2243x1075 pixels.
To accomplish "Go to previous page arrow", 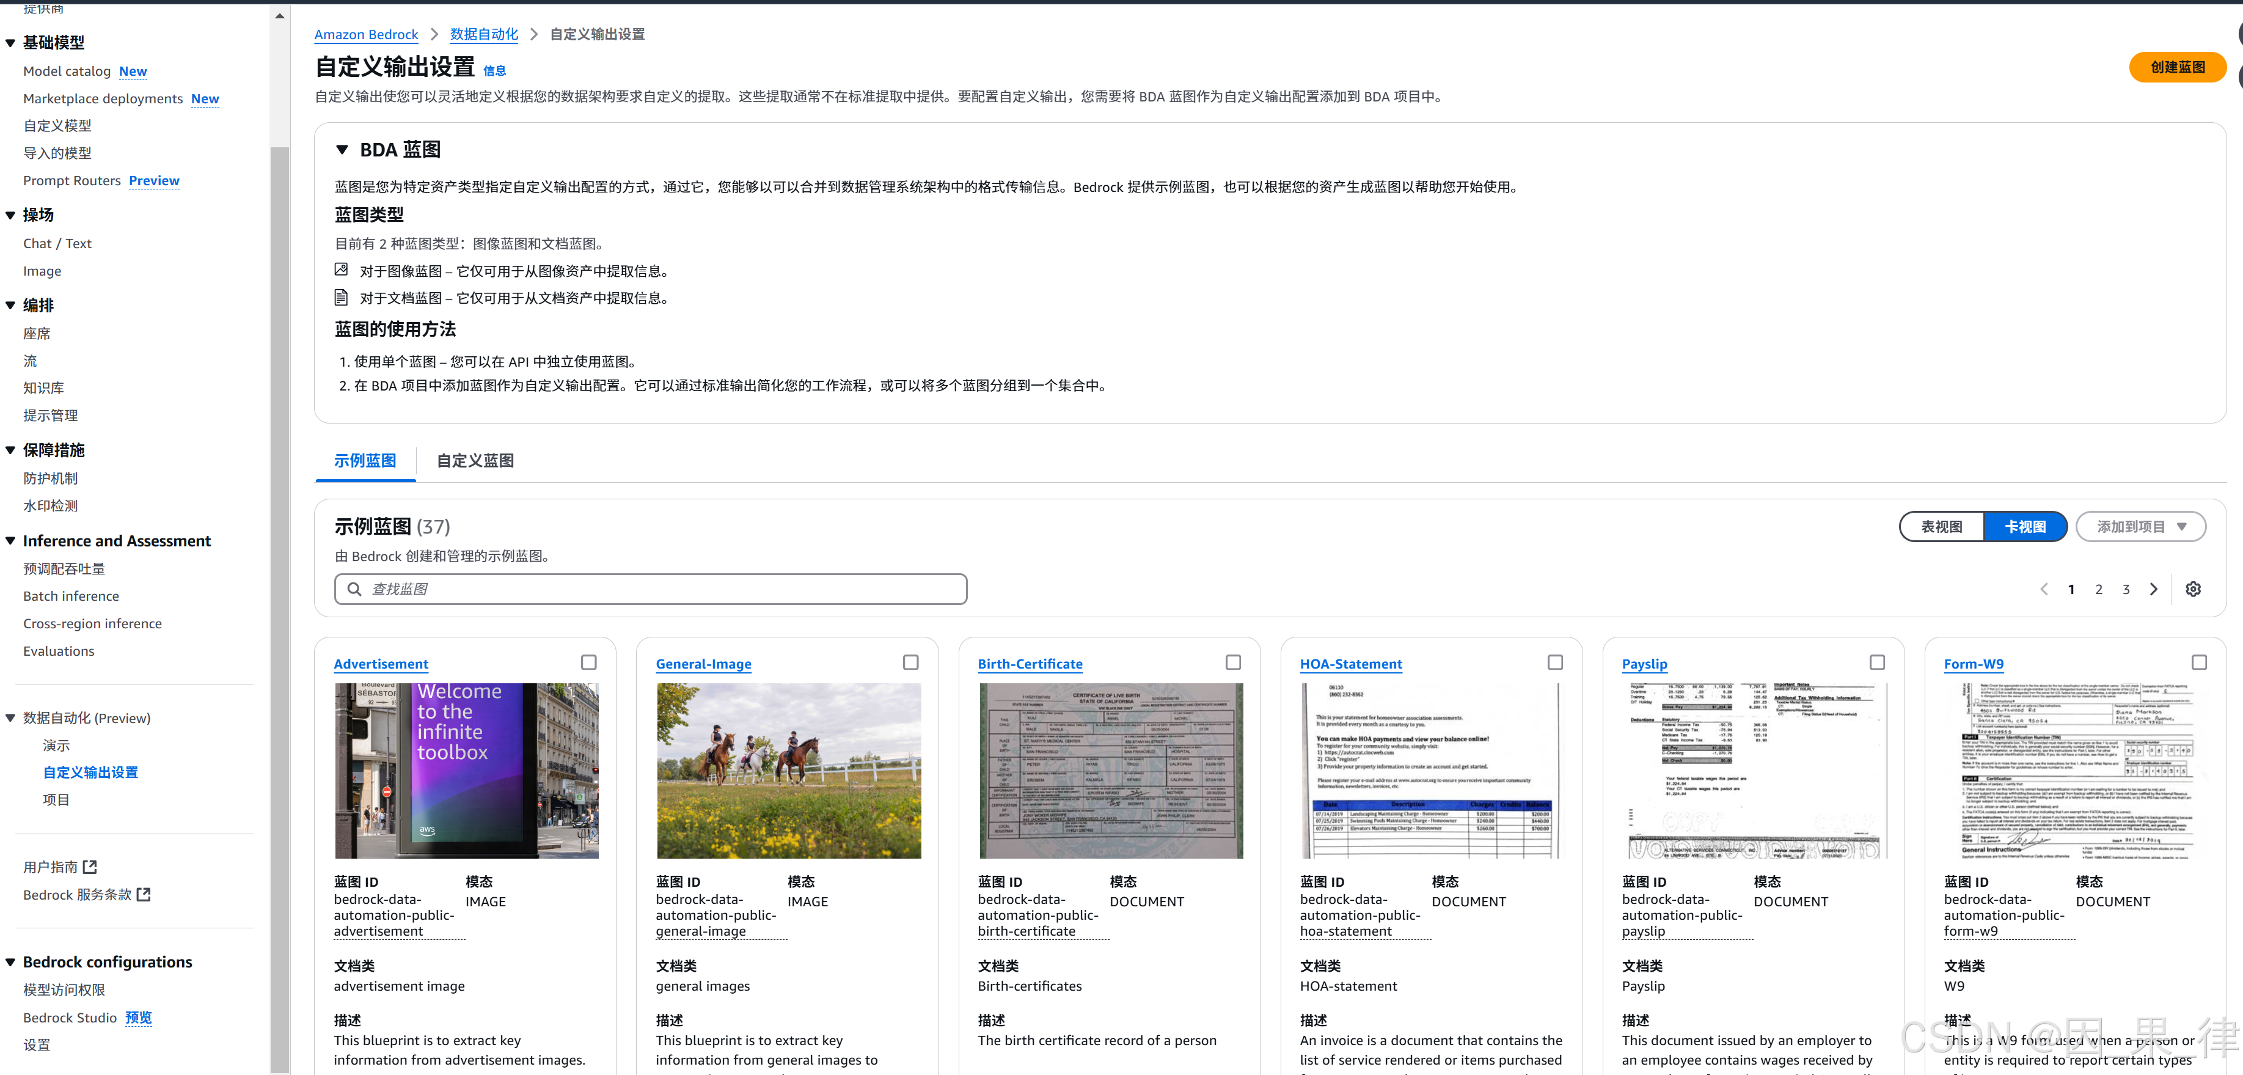I will [x=2044, y=589].
